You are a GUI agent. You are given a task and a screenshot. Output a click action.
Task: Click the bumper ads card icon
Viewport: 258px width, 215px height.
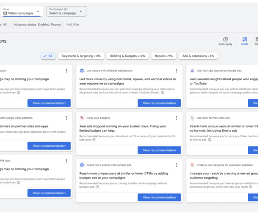[x=82, y=165]
